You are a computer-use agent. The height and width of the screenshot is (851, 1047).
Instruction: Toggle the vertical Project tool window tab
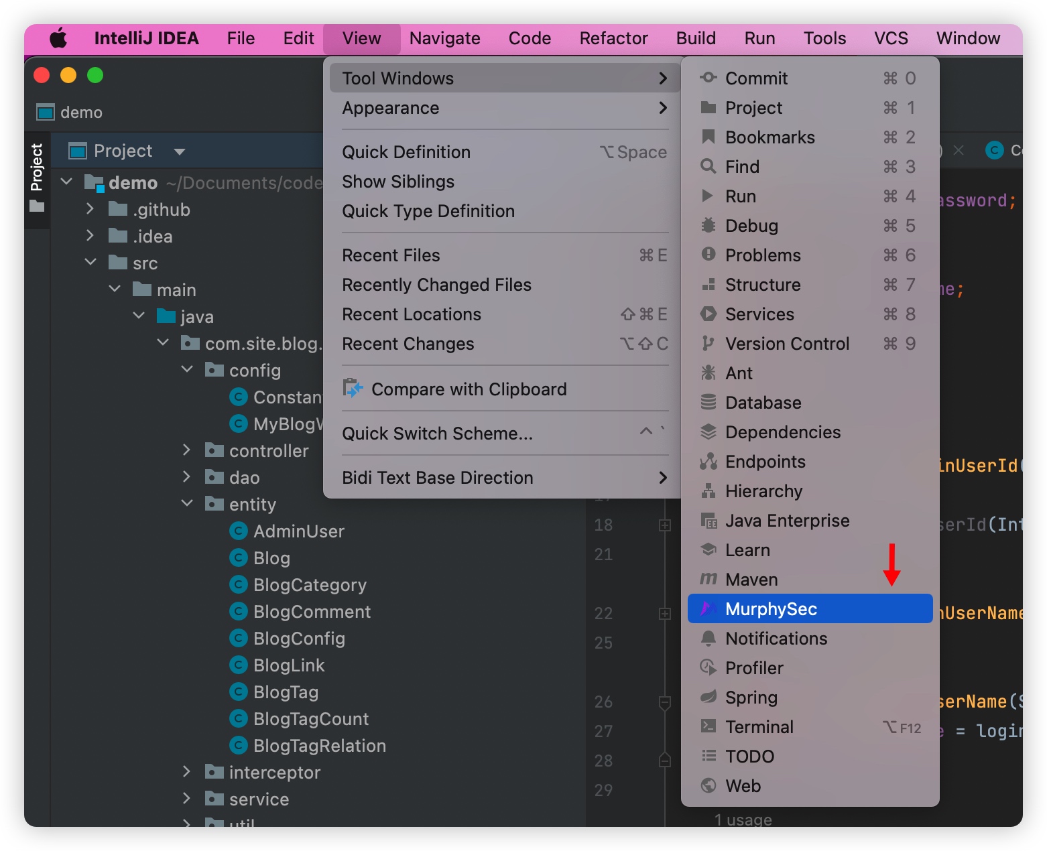click(x=37, y=178)
